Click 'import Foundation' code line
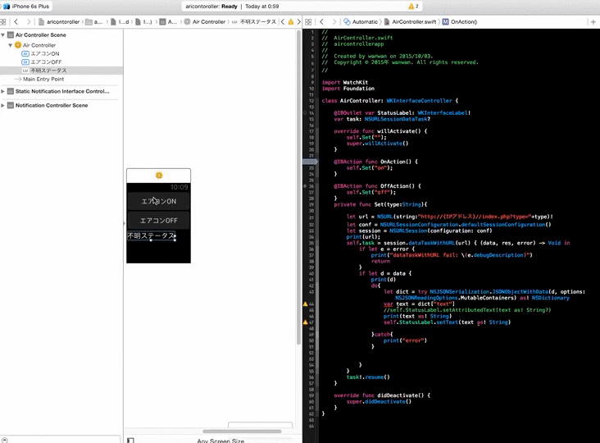This screenshot has height=443, width=600. (348, 89)
